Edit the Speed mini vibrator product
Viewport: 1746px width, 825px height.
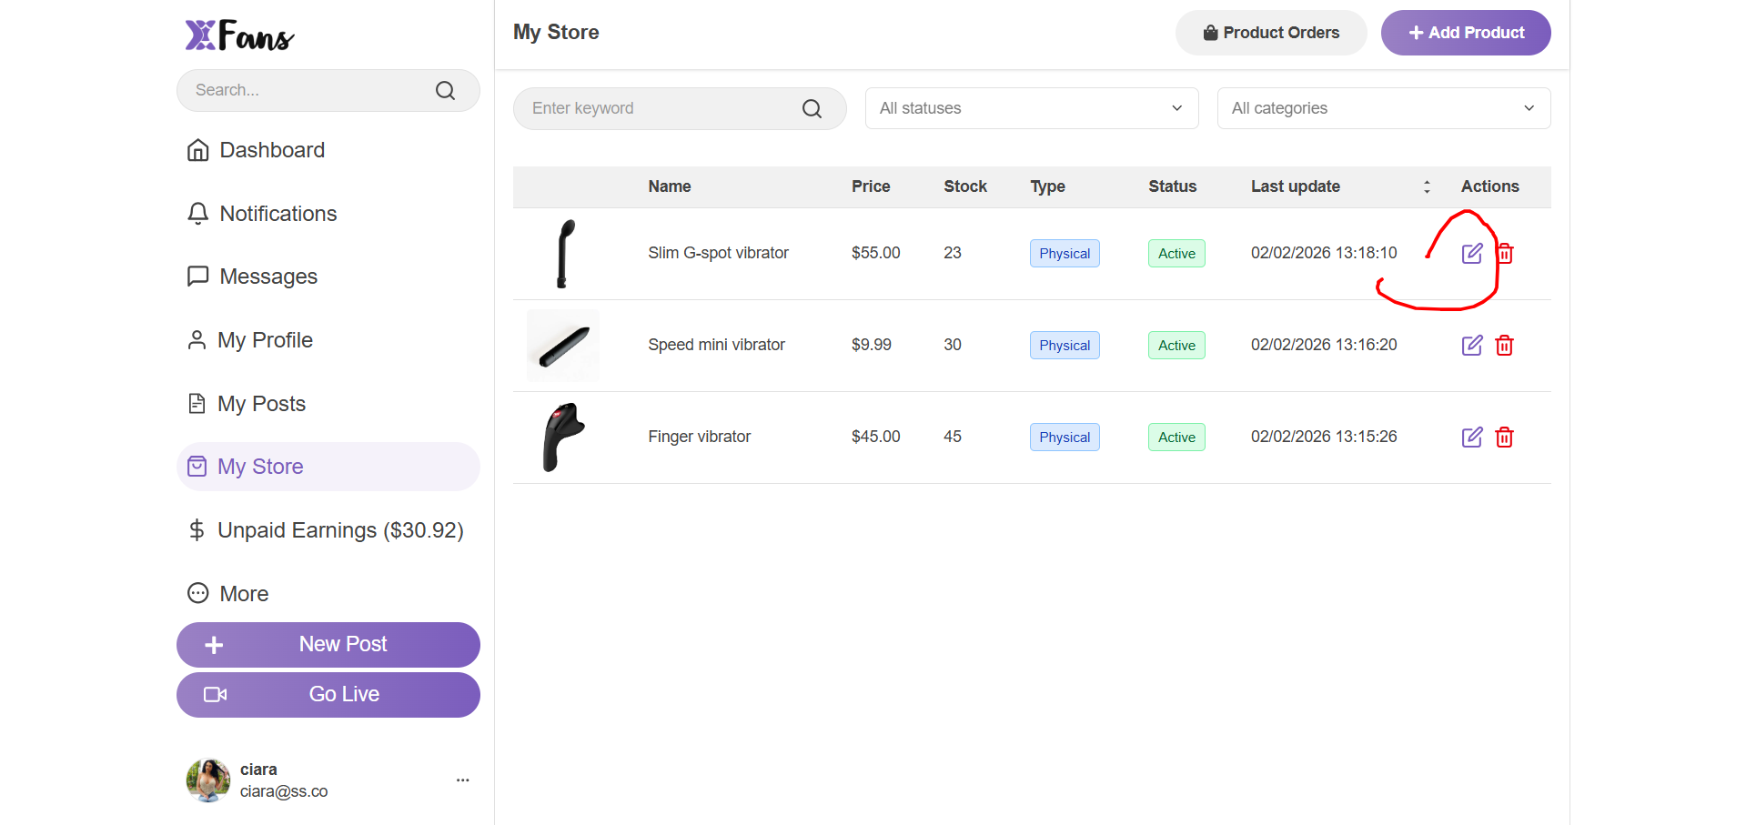pos(1471,346)
